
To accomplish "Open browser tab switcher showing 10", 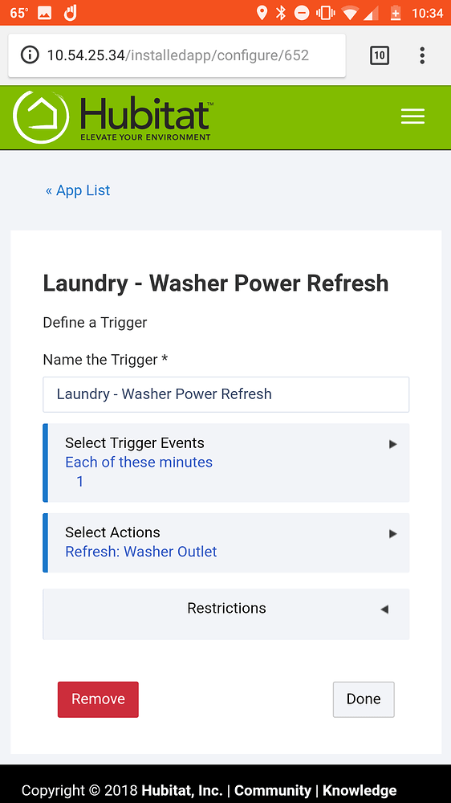I will [380, 55].
